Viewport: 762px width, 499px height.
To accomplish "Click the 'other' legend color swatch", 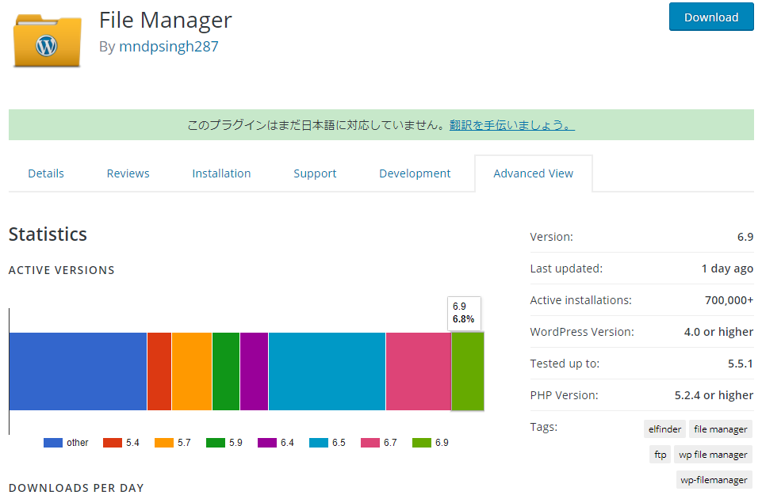I will pos(53,443).
